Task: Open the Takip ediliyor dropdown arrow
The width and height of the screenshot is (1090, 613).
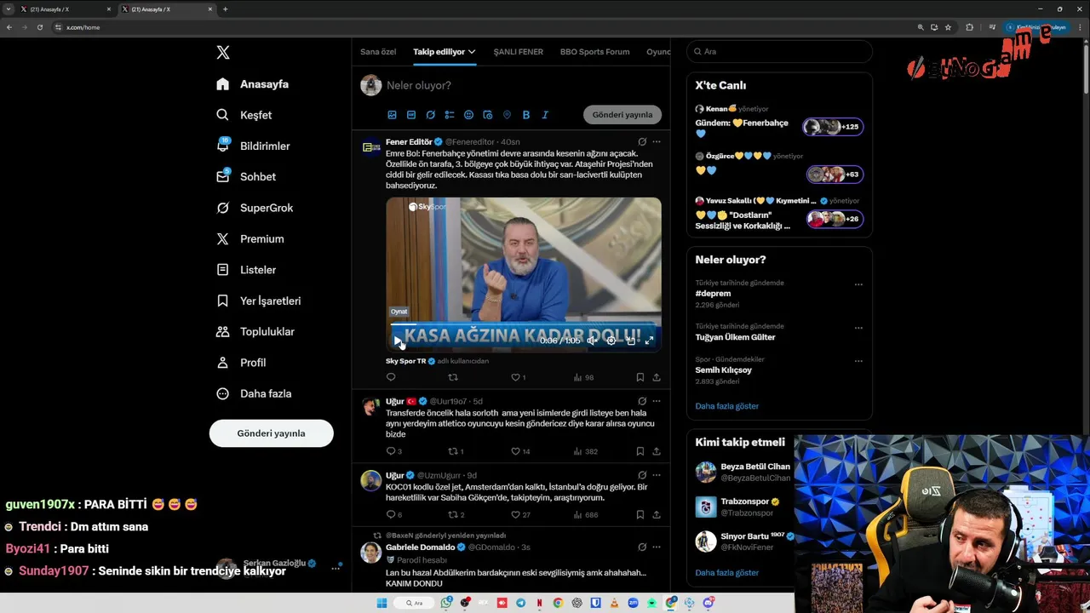Action: [472, 52]
